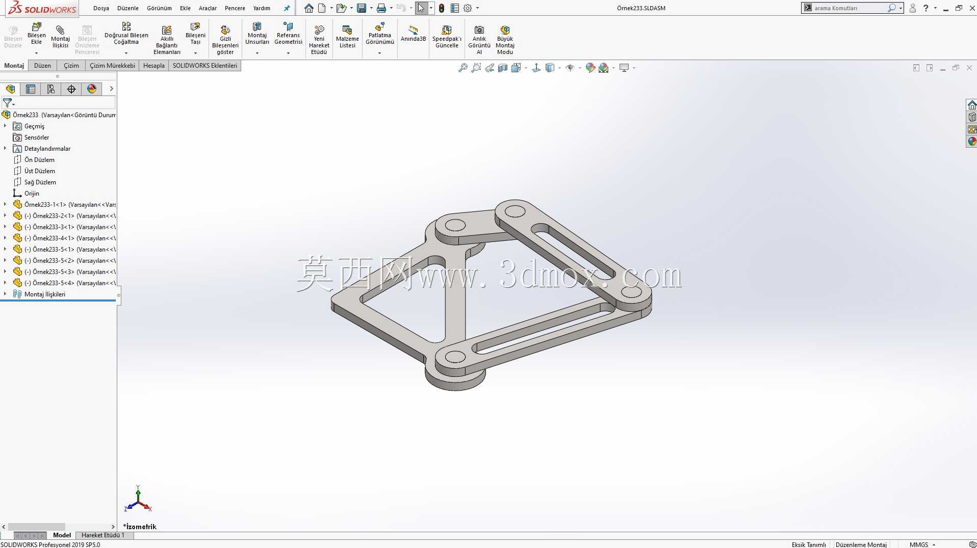The image size is (977, 548).
Task: Click the rebuild traffic light icon
Action: [x=442, y=8]
